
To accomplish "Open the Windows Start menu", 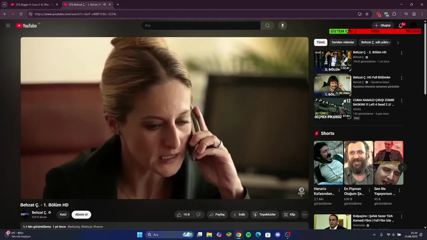I will (140, 235).
